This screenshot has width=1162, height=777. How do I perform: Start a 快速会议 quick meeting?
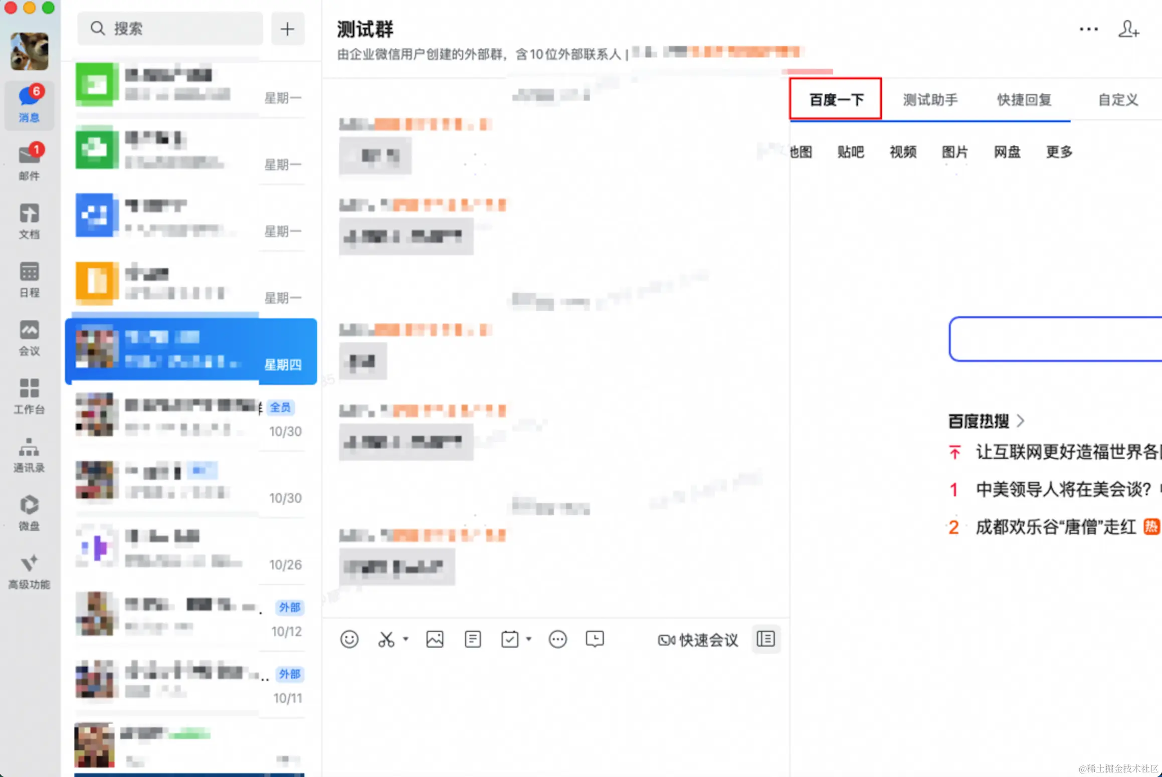tap(698, 640)
